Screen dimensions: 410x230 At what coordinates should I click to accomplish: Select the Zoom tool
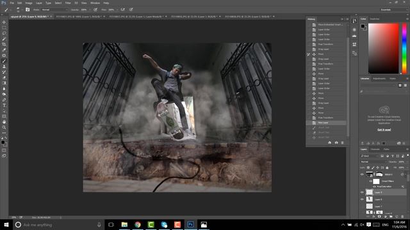pos(4,128)
